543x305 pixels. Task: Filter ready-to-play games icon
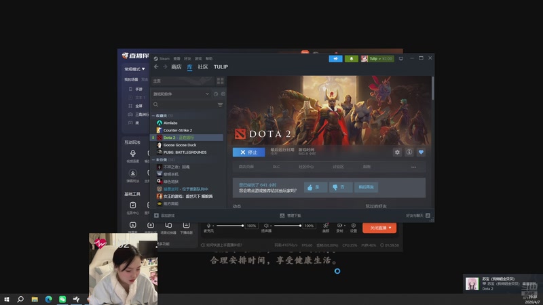point(223,94)
